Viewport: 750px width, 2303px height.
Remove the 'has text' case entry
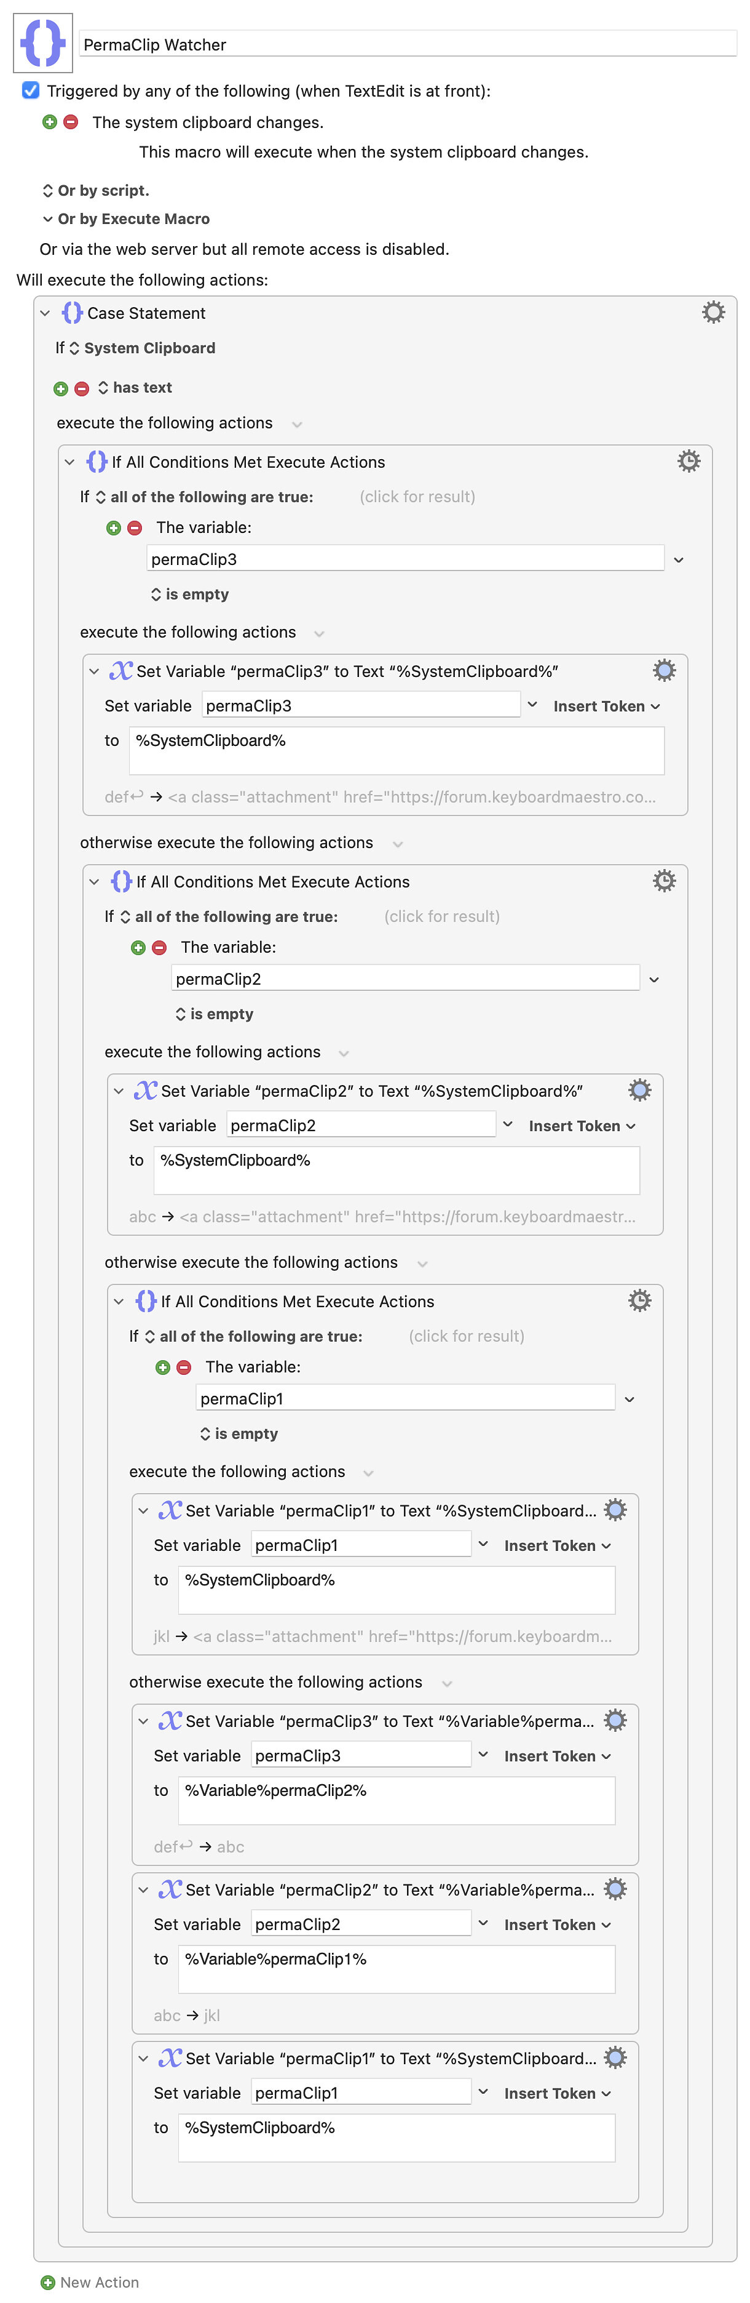click(81, 388)
